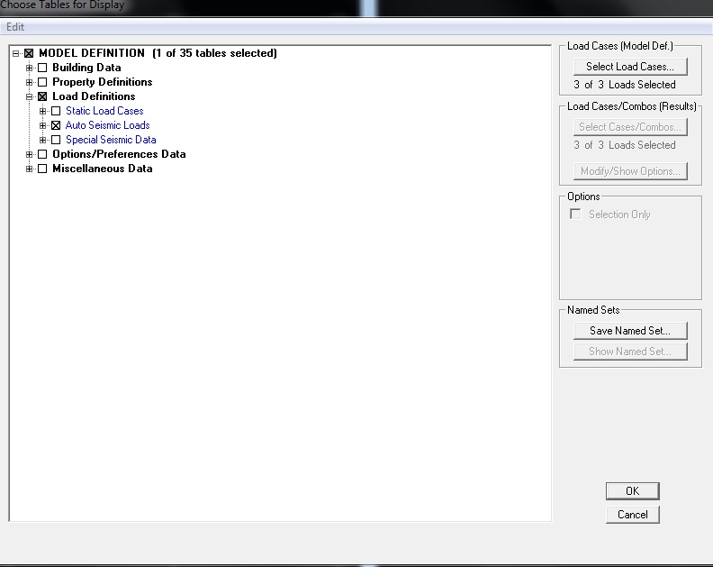This screenshot has height=567, width=713.
Task: Select the Auto Seismic Loads label
Action: click(x=108, y=125)
